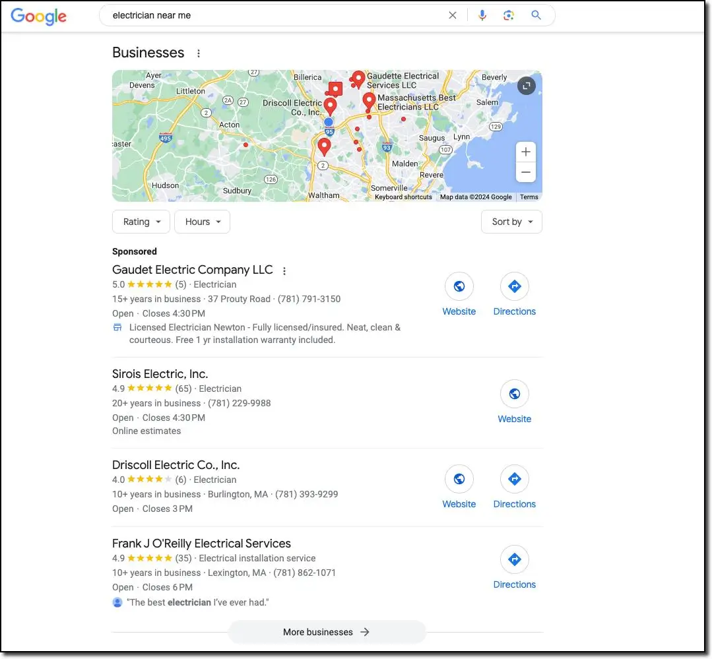Zoom out on the map
The image size is (712, 659).
[x=526, y=172]
